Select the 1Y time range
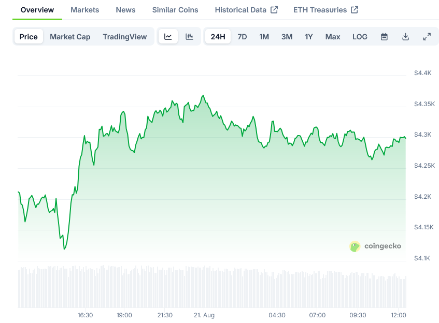439x323 pixels. [309, 37]
